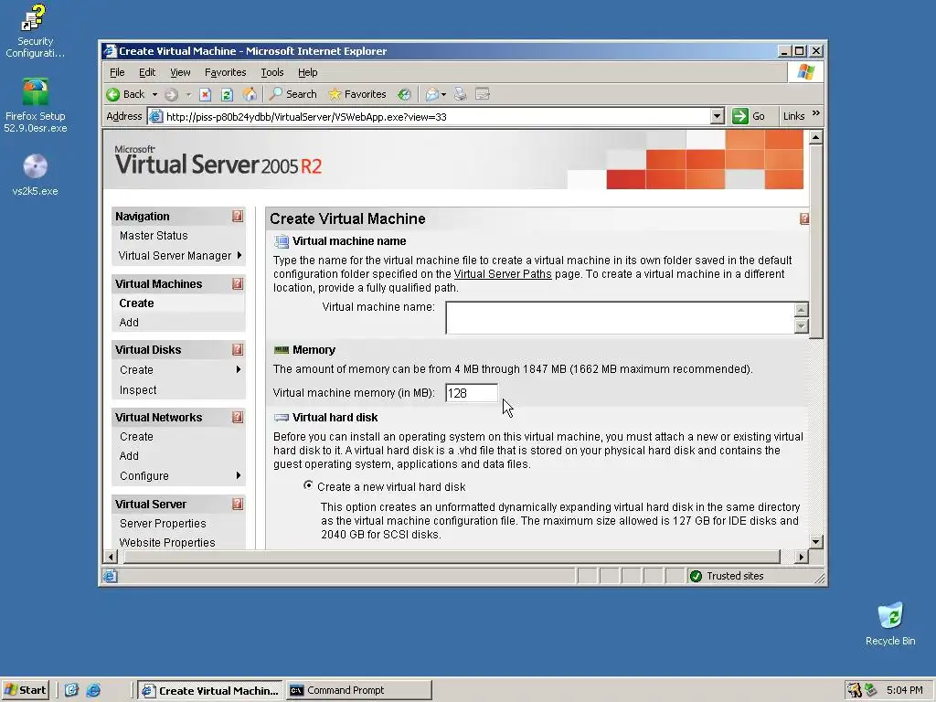
Task: Open the Help menu
Action: pyautogui.click(x=307, y=72)
